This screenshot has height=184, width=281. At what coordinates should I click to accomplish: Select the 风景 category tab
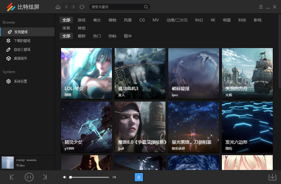[x=128, y=20]
